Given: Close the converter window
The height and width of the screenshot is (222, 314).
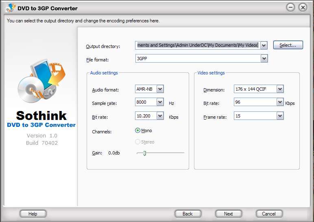Looking at the screenshot, I should pos(303,8).
